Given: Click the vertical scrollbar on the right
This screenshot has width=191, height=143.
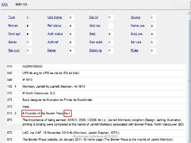Looking at the screenshot, I should click(189, 79).
